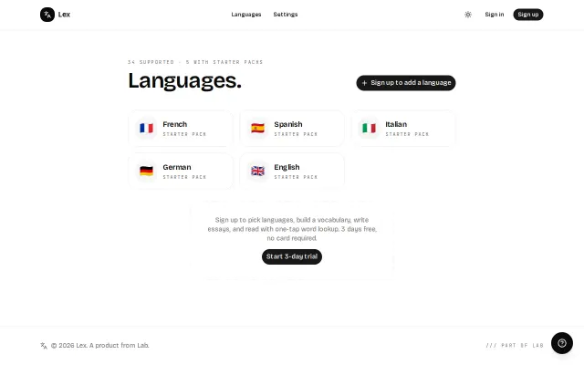
Task: Open the Lex home link text
Action: pyautogui.click(x=64, y=15)
